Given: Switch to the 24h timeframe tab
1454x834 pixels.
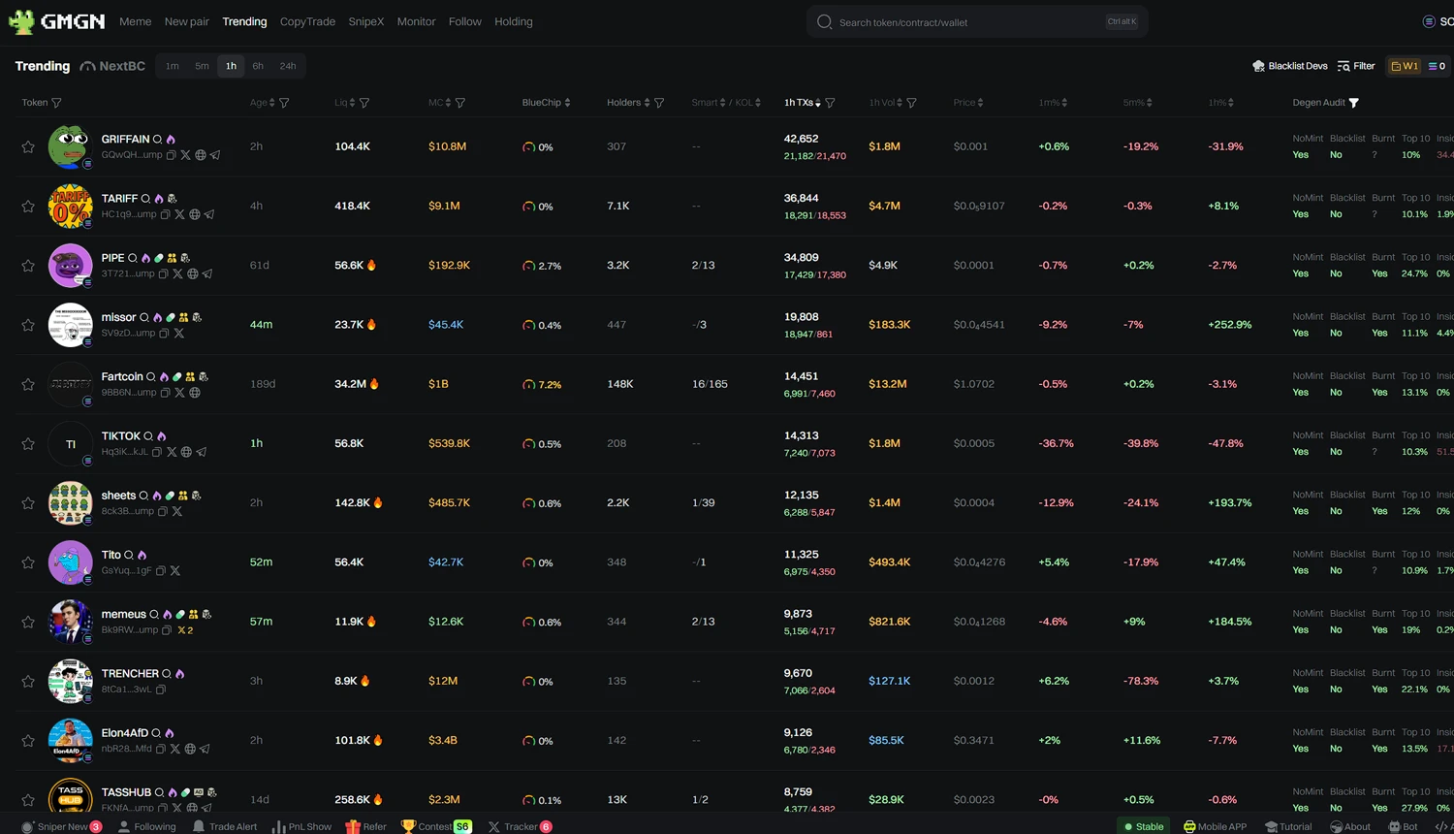Looking at the screenshot, I should (288, 66).
